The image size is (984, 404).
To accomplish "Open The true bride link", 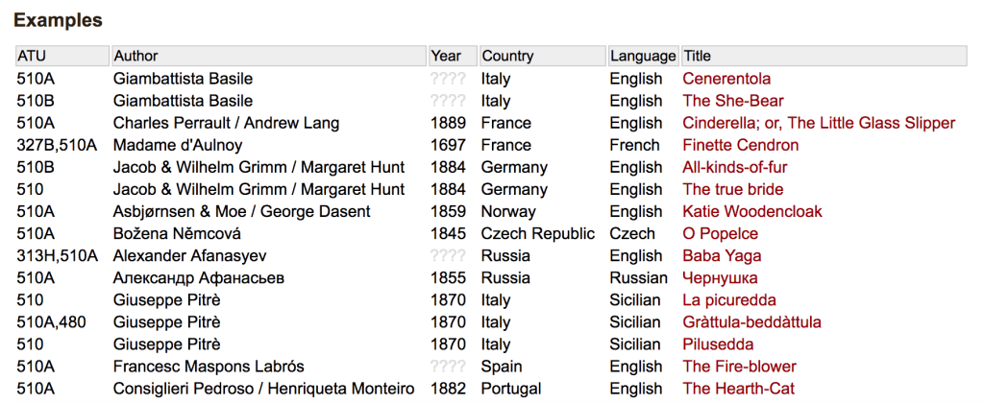I will point(732,189).
